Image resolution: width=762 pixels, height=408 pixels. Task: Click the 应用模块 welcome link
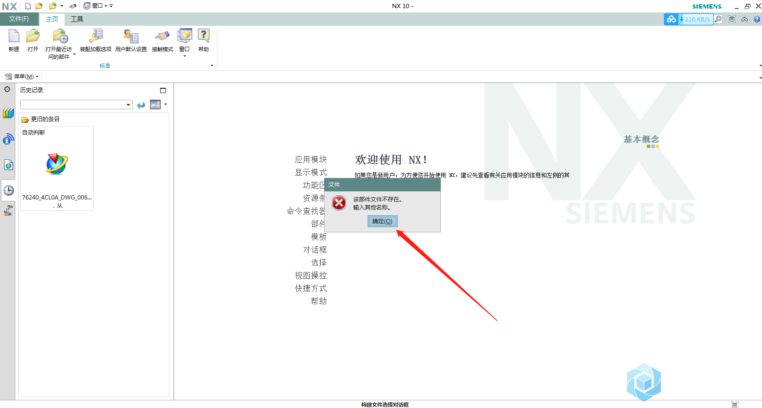coord(311,159)
